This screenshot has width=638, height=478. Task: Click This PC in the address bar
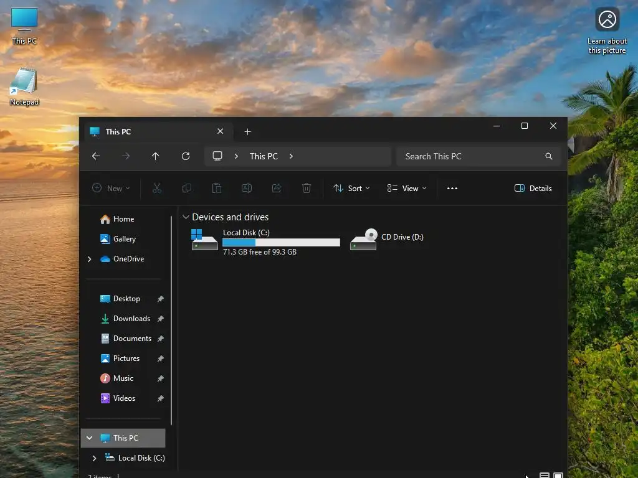pyautogui.click(x=264, y=156)
